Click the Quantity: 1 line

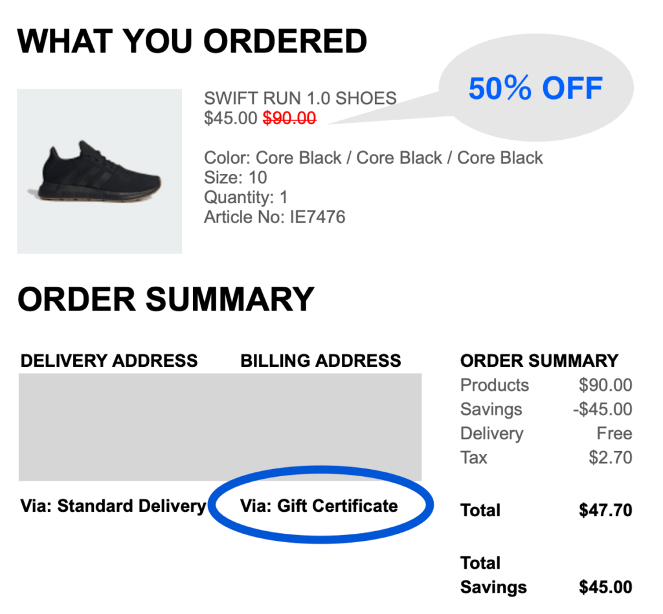(x=245, y=197)
